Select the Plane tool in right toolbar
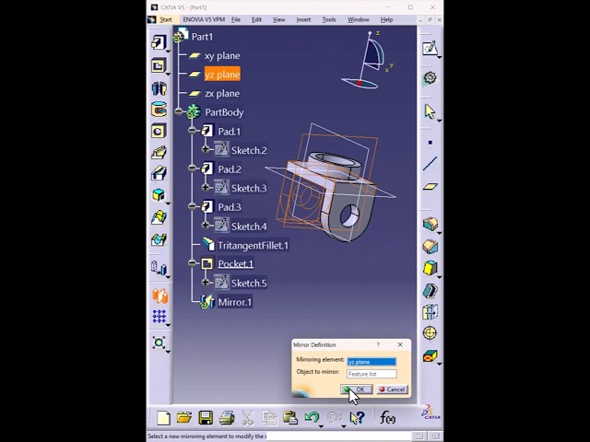Screen dimensions: 590x442 tap(431, 186)
